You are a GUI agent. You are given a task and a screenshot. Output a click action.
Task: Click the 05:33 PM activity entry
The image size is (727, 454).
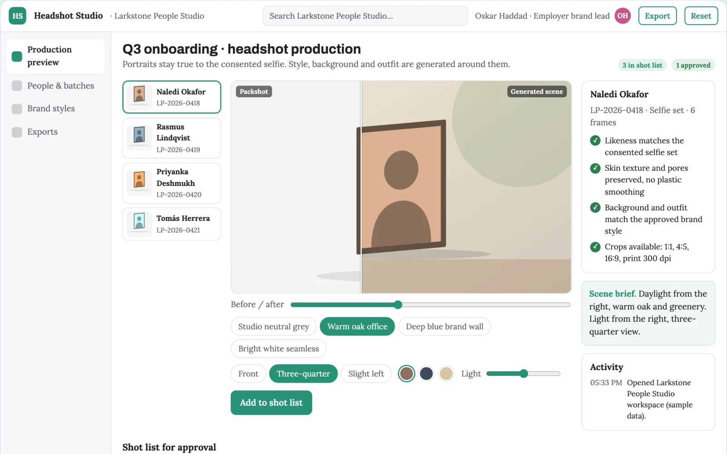click(648, 399)
